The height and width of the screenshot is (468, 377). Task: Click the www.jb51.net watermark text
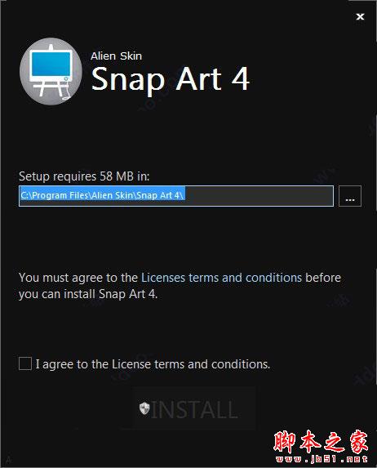pyautogui.click(x=322, y=459)
